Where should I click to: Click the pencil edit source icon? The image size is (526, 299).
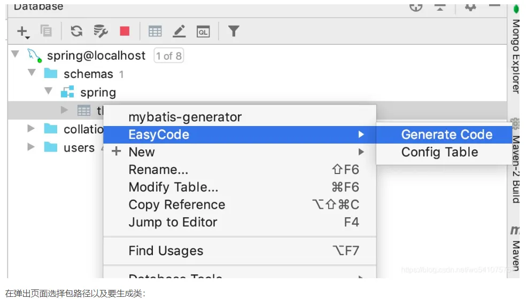click(179, 32)
